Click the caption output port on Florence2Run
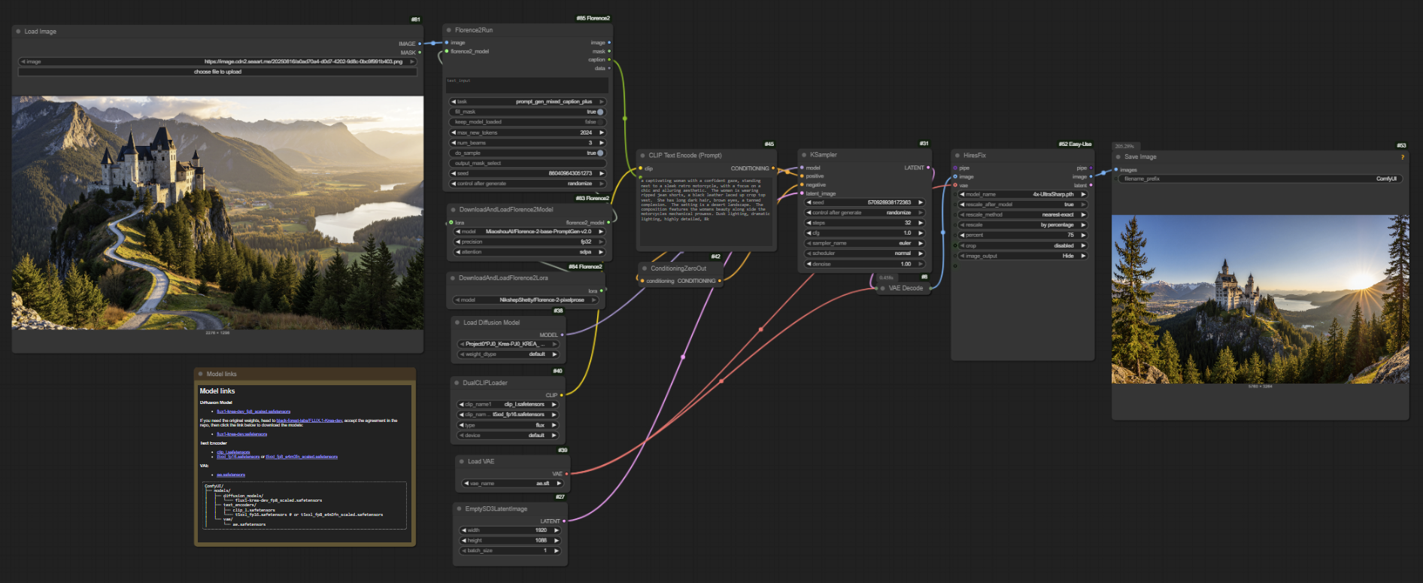The height and width of the screenshot is (583, 1423). coord(608,59)
